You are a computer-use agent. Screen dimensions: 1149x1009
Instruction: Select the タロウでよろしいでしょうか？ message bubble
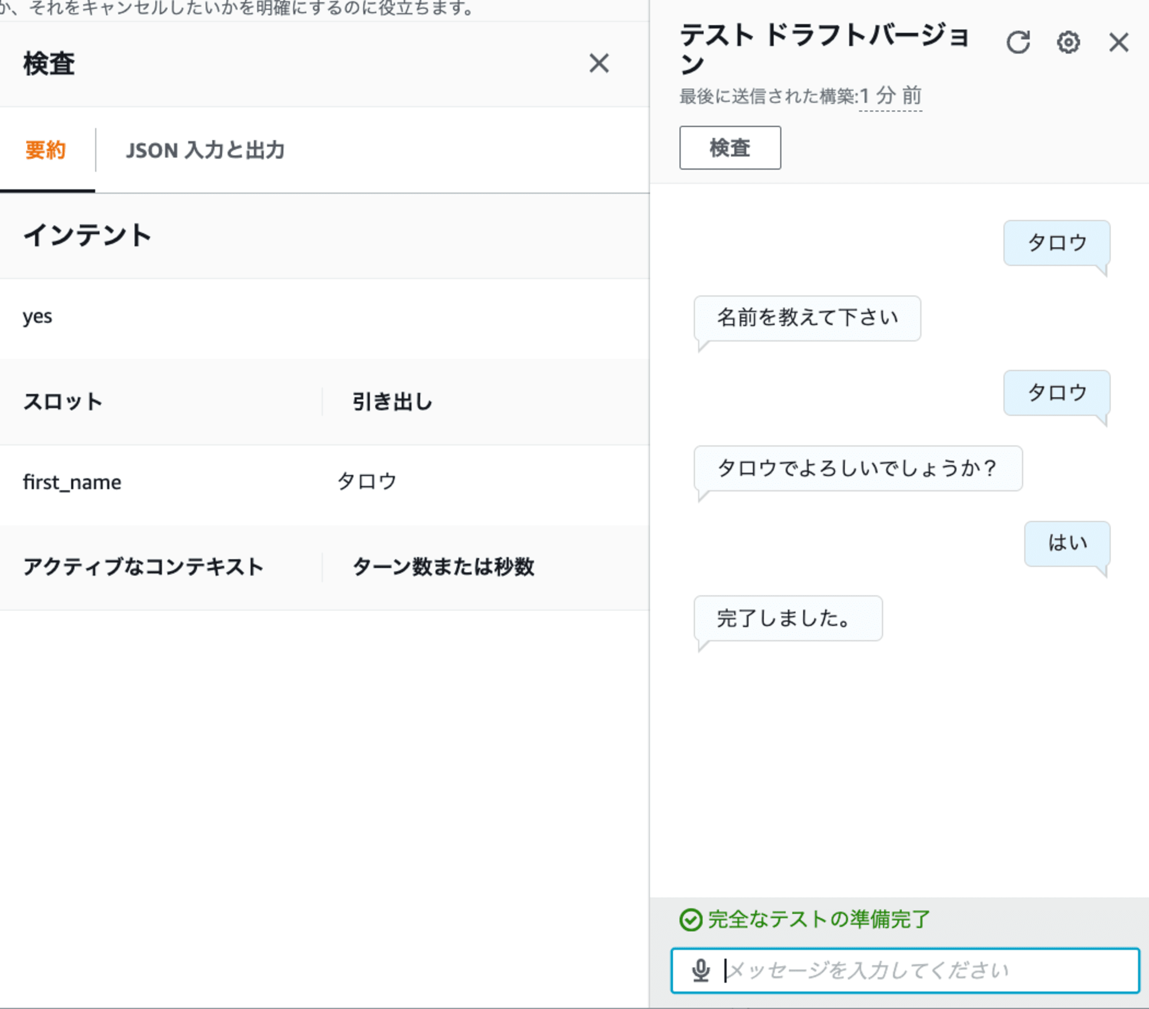point(858,468)
